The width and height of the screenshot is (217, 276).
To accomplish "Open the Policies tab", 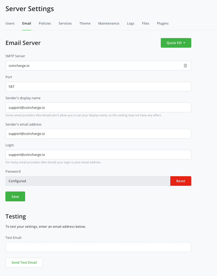I will pos(45,23).
